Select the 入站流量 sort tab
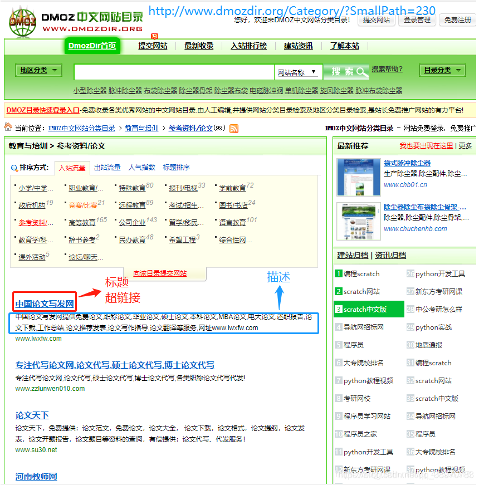The image size is (479, 485). coord(72,168)
